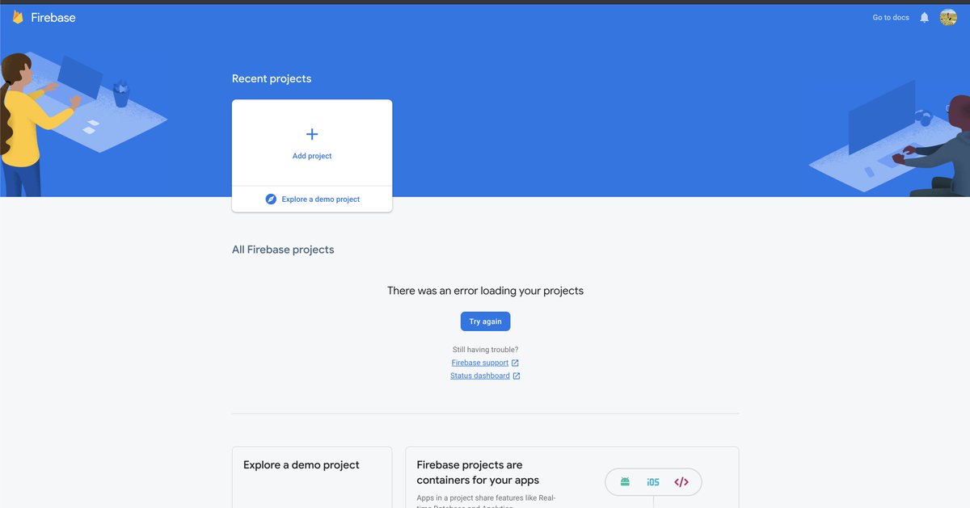Open the Status dashboard link
The image size is (970, 508).
(x=480, y=376)
